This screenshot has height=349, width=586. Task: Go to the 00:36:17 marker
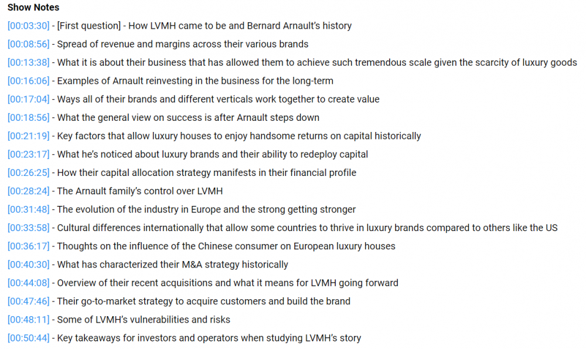click(x=28, y=246)
